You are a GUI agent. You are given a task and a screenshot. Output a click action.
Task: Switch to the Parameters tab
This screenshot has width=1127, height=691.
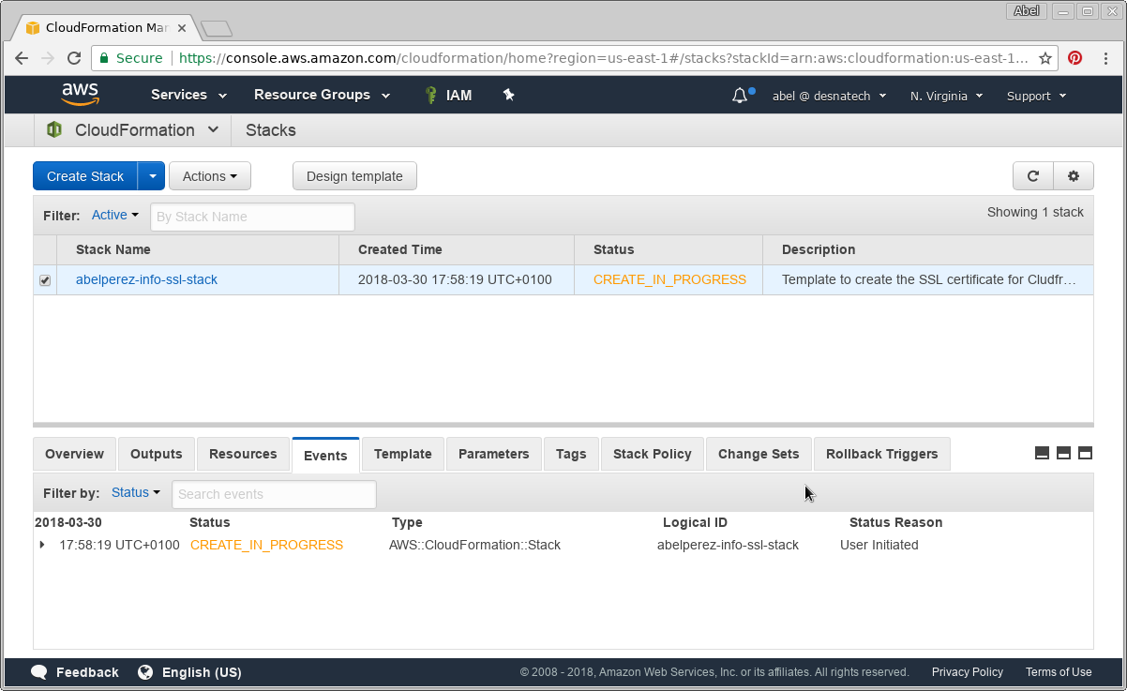494,454
